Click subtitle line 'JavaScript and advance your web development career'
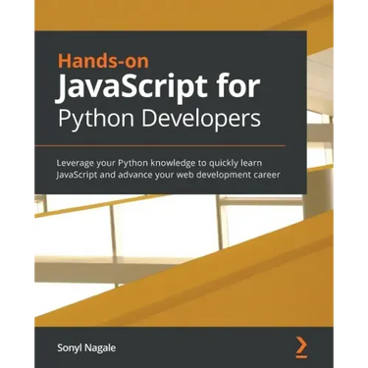368x368 pixels. 168,175
